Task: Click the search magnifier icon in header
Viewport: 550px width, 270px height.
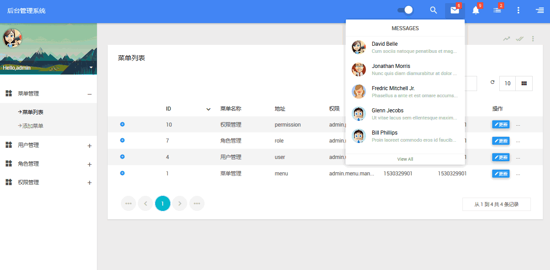Action: [x=434, y=10]
